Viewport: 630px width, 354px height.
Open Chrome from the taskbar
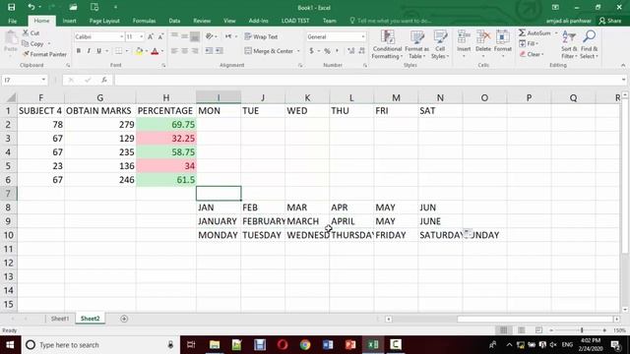point(305,345)
